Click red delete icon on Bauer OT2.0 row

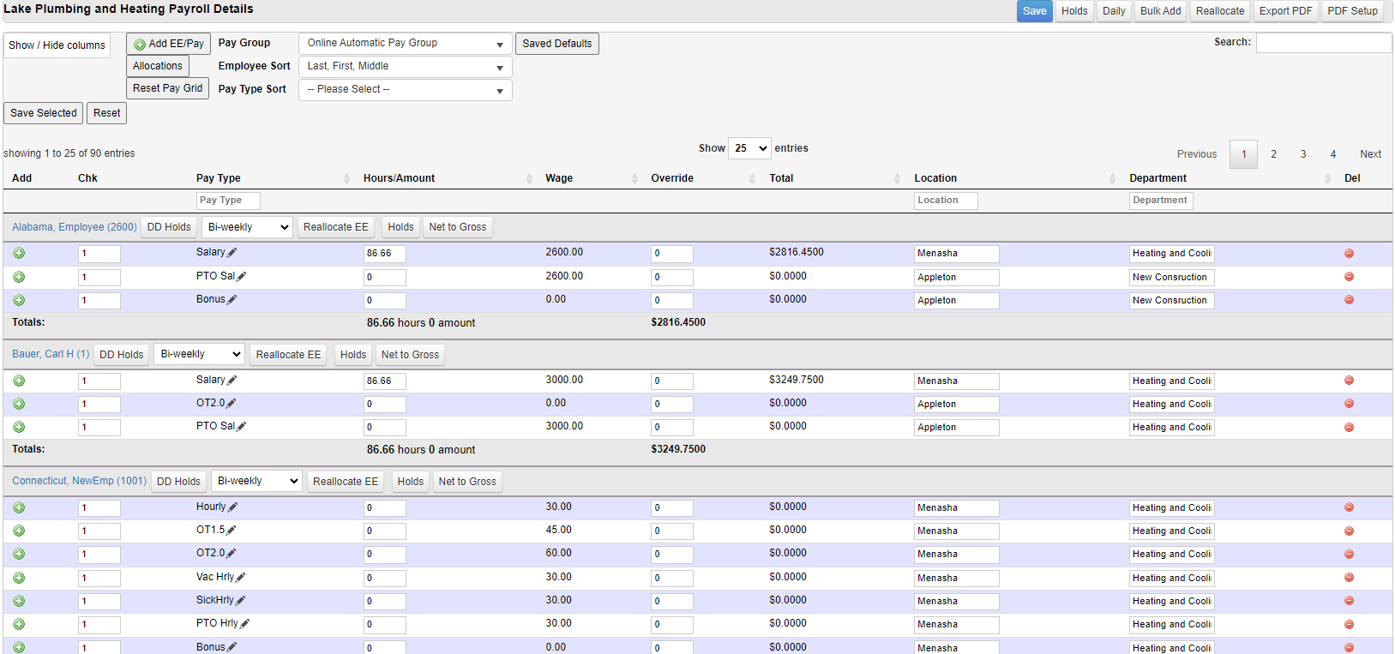pos(1349,404)
